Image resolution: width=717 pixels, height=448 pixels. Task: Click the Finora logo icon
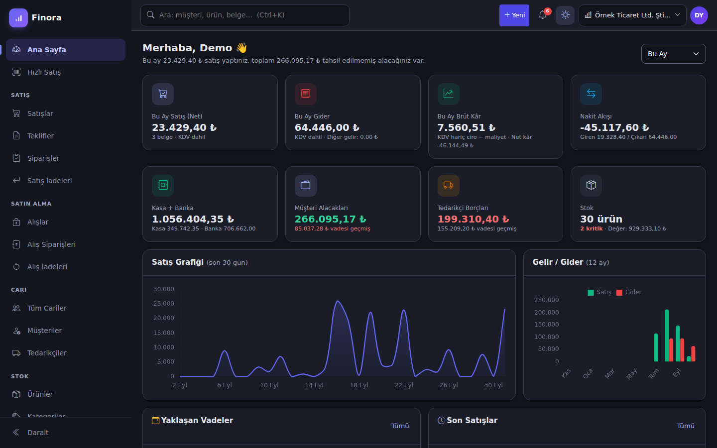pos(18,18)
